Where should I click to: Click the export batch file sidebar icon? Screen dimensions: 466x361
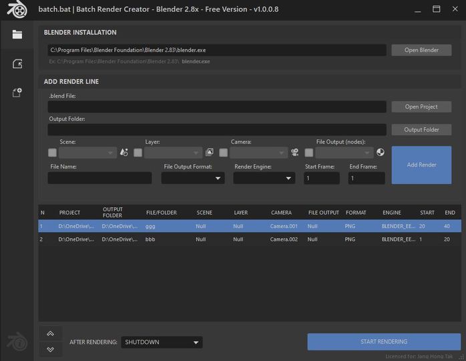click(17, 64)
